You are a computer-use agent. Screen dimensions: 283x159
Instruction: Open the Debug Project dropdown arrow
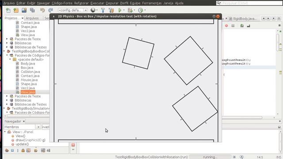(x=134, y=10)
